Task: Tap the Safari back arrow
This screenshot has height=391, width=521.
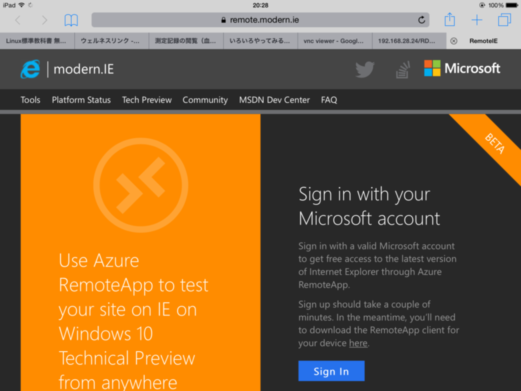Action: (x=18, y=20)
